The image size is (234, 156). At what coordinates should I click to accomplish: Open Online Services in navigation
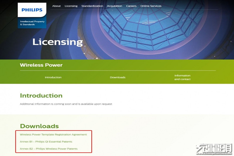pos(151,6)
